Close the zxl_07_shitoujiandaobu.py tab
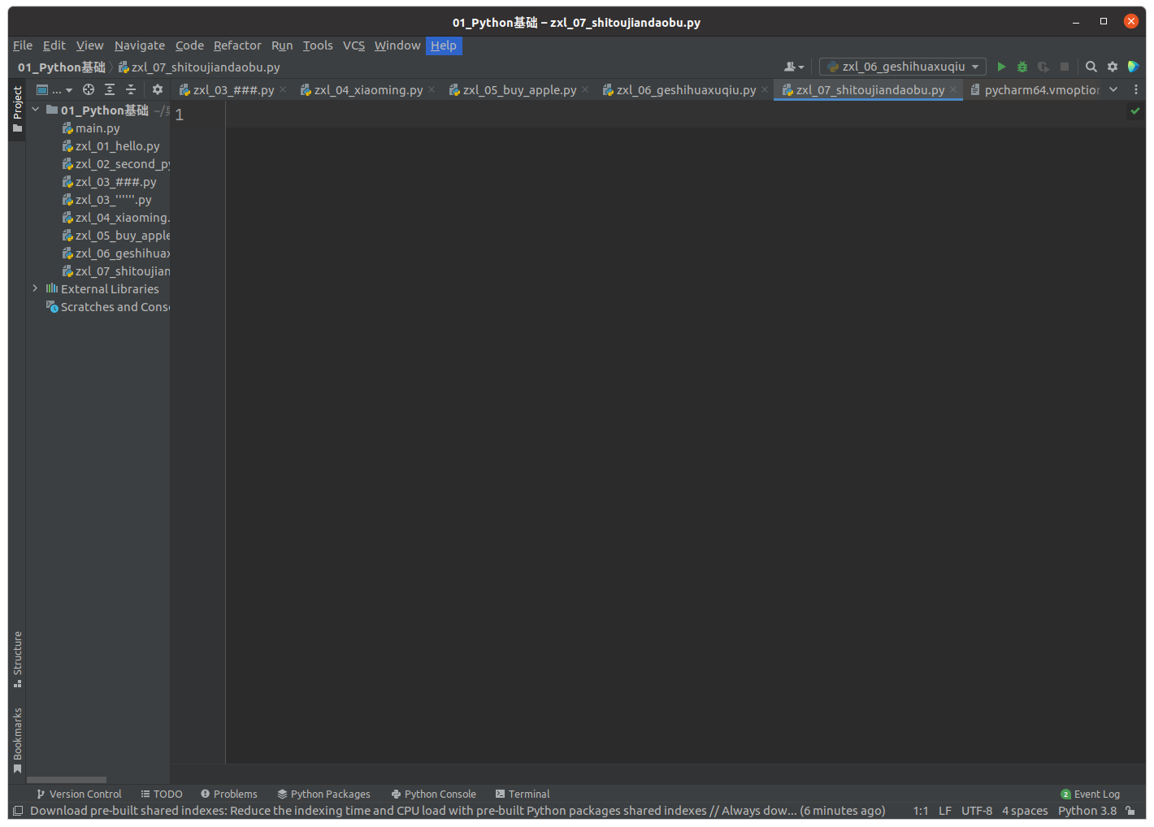The width and height of the screenshot is (1154, 827). coord(953,89)
